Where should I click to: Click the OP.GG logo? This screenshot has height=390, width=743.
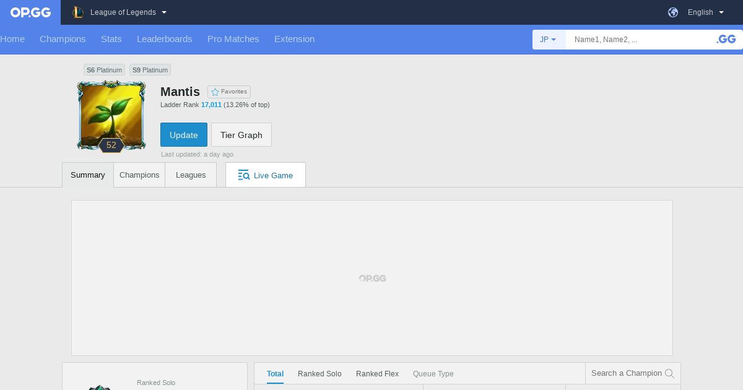point(30,12)
